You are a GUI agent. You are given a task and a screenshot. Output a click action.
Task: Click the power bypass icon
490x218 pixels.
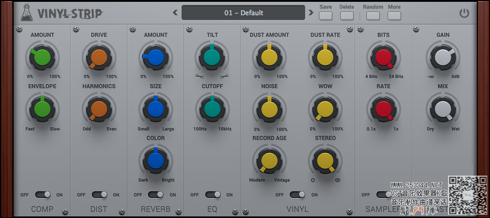(464, 13)
